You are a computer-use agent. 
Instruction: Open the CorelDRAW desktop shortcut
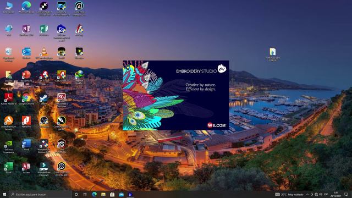[x=61, y=123]
